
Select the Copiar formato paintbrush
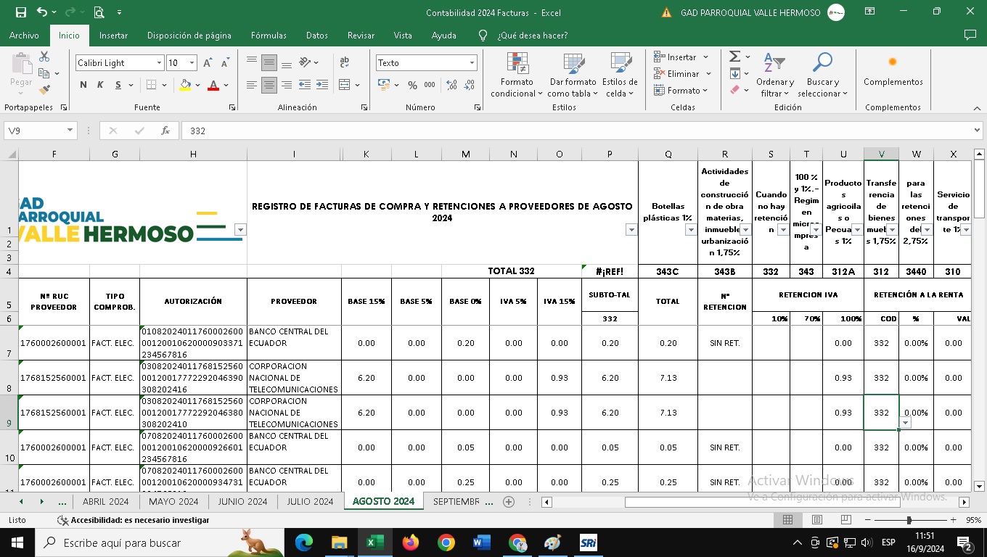point(44,90)
